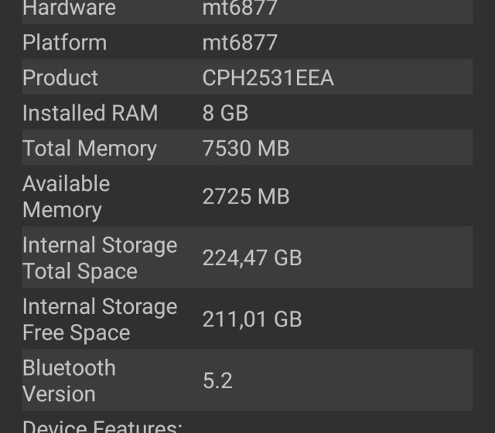
Task: Tap the Device Features heading
Action: tap(102, 426)
